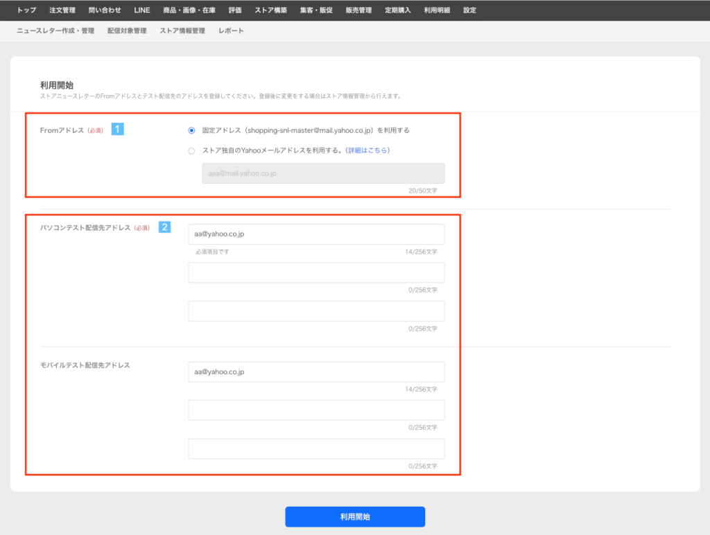Image resolution: width=710 pixels, height=535 pixels.
Task: Click the third パソコンテスト配信先アドレス input field
Action: [x=316, y=312]
